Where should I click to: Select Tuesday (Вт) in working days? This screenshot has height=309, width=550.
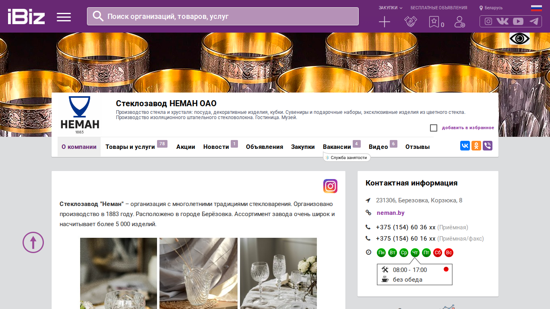point(393,253)
